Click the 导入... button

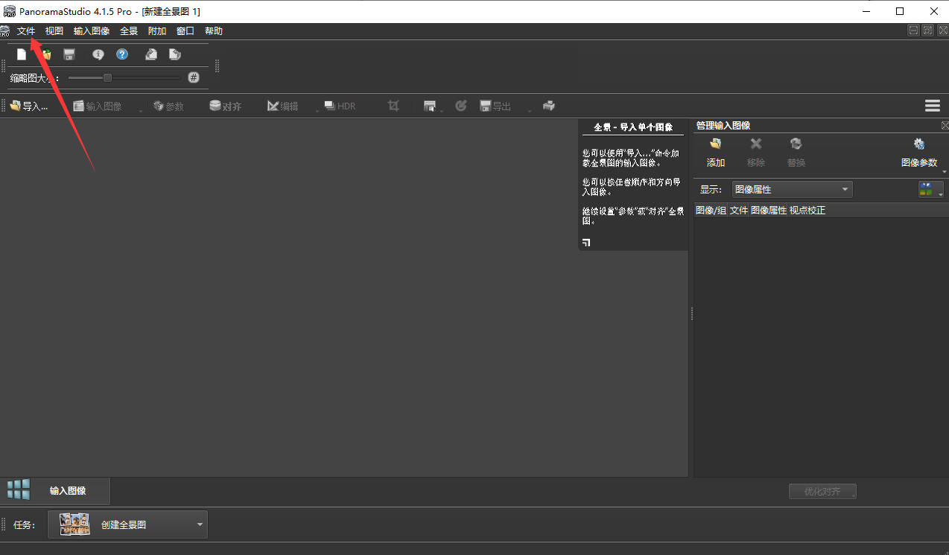point(29,106)
